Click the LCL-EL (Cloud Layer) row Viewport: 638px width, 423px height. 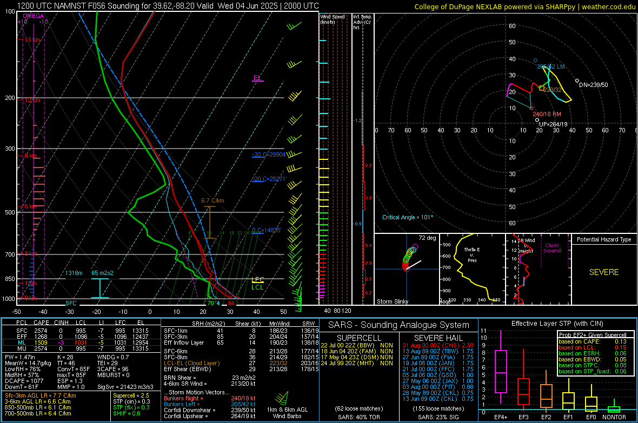pyautogui.click(x=241, y=363)
